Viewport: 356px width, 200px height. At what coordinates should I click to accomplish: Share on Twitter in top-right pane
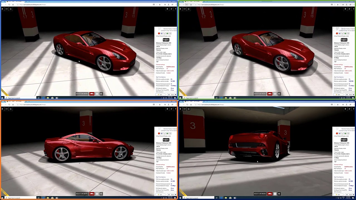[345, 9]
